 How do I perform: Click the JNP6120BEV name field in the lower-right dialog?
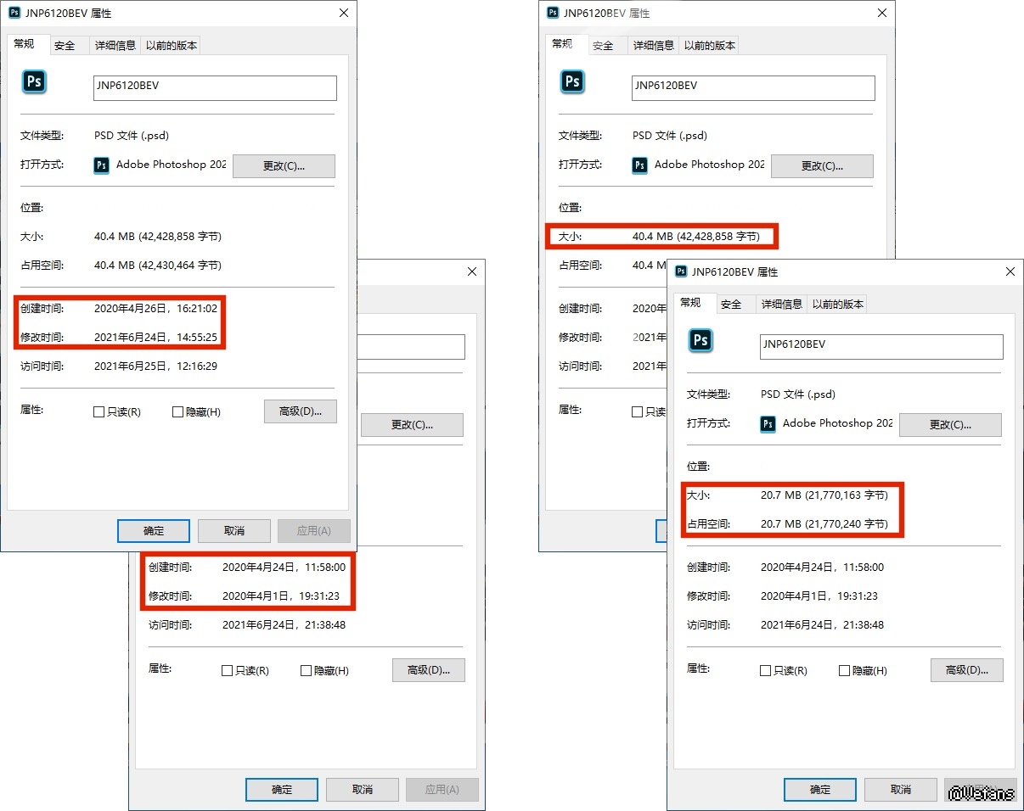(881, 347)
